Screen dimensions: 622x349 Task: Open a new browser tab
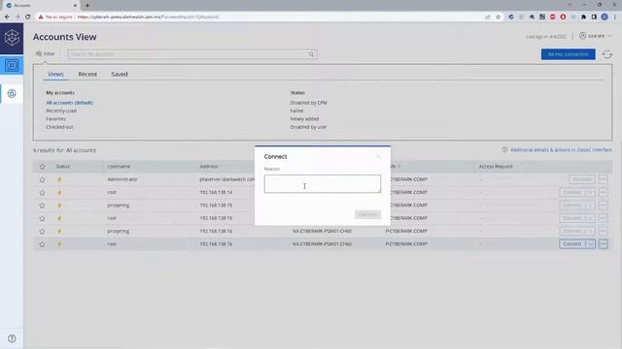click(87, 6)
